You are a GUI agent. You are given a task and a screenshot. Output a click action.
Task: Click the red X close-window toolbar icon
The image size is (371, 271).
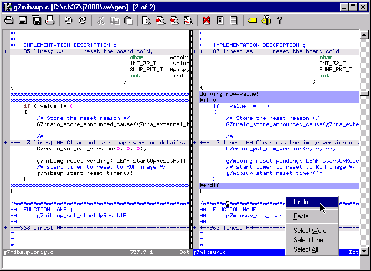coord(206,20)
